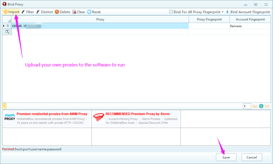Screen dimensions: 273x164
Task: Expand Bind For All Proxy Fingerprint dropdown arrow
Action: [x=222, y=12]
